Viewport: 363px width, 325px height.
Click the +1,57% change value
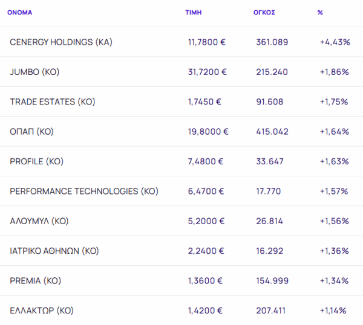point(334,191)
